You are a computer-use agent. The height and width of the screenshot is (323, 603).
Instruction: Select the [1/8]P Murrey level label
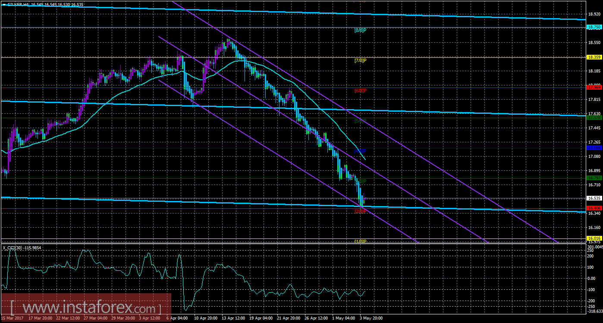pyautogui.click(x=360, y=241)
